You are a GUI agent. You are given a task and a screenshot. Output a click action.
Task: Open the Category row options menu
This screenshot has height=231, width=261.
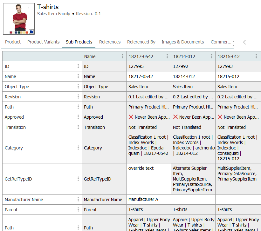(x=78, y=148)
